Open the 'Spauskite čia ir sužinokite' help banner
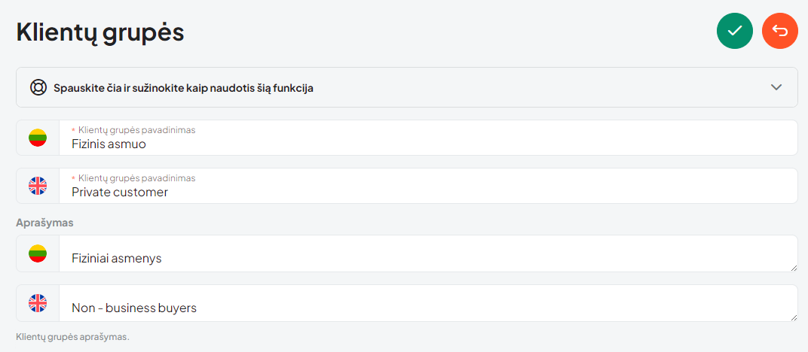The width and height of the screenshot is (808, 352). (x=407, y=87)
